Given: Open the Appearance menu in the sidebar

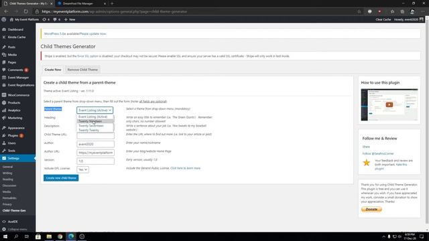Looking at the screenshot, I should 16,128.
